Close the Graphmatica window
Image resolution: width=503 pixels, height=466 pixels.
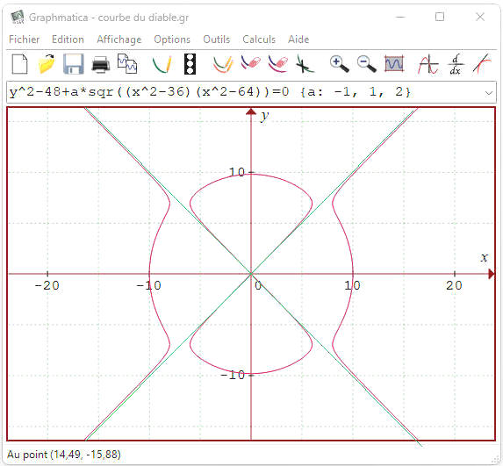coord(480,17)
